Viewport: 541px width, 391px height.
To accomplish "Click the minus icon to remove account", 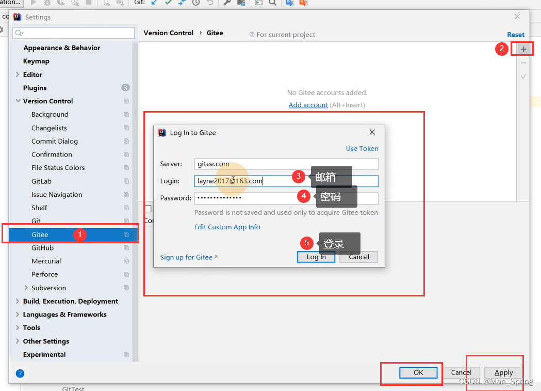I will coord(523,63).
